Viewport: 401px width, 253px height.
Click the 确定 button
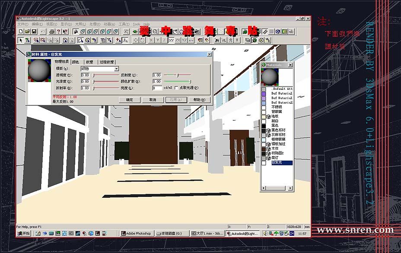(130, 100)
